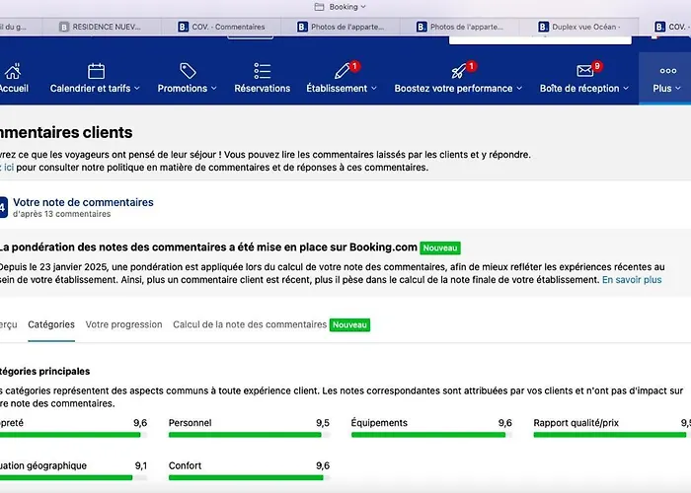Expand the Calendrier et tarifs dropdown arrow
691x493 pixels.
pos(137,89)
